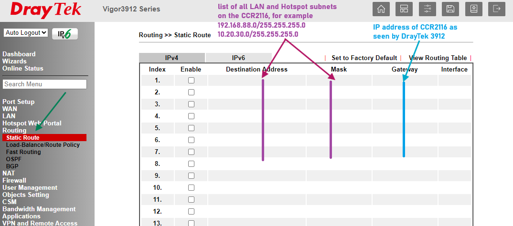Open Dashboard from the sidebar
Screen dimensions: 513x226
[x=19, y=54]
